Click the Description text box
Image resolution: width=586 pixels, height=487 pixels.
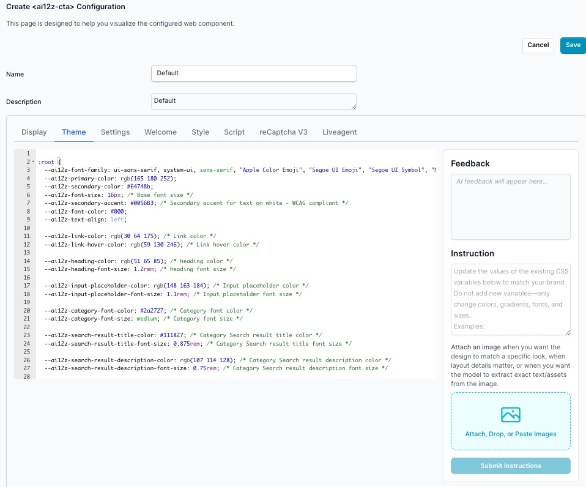pos(253,100)
